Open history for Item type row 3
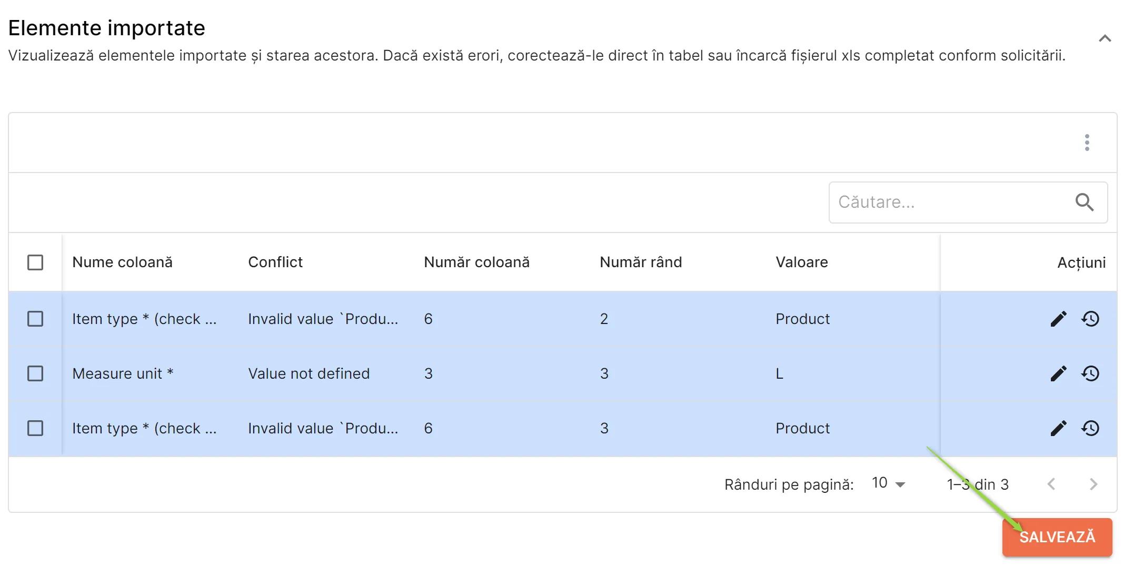This screenshot has width=1133, height=577. click(1090, 428)
